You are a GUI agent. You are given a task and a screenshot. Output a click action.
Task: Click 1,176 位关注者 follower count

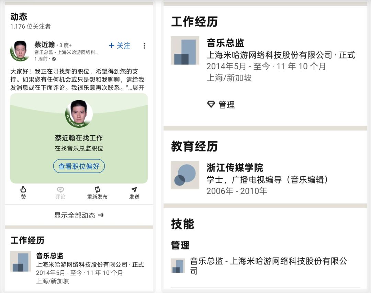click(31, 26)
